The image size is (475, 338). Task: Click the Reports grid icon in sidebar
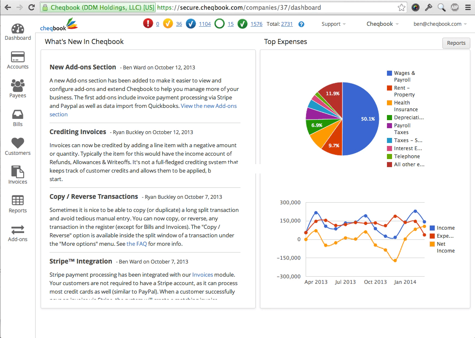coord(18,201)
